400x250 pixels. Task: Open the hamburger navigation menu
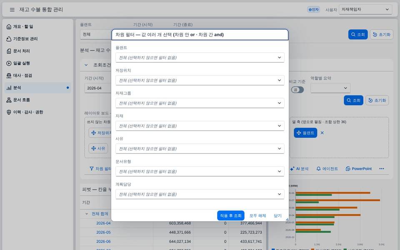pos(12,10)
